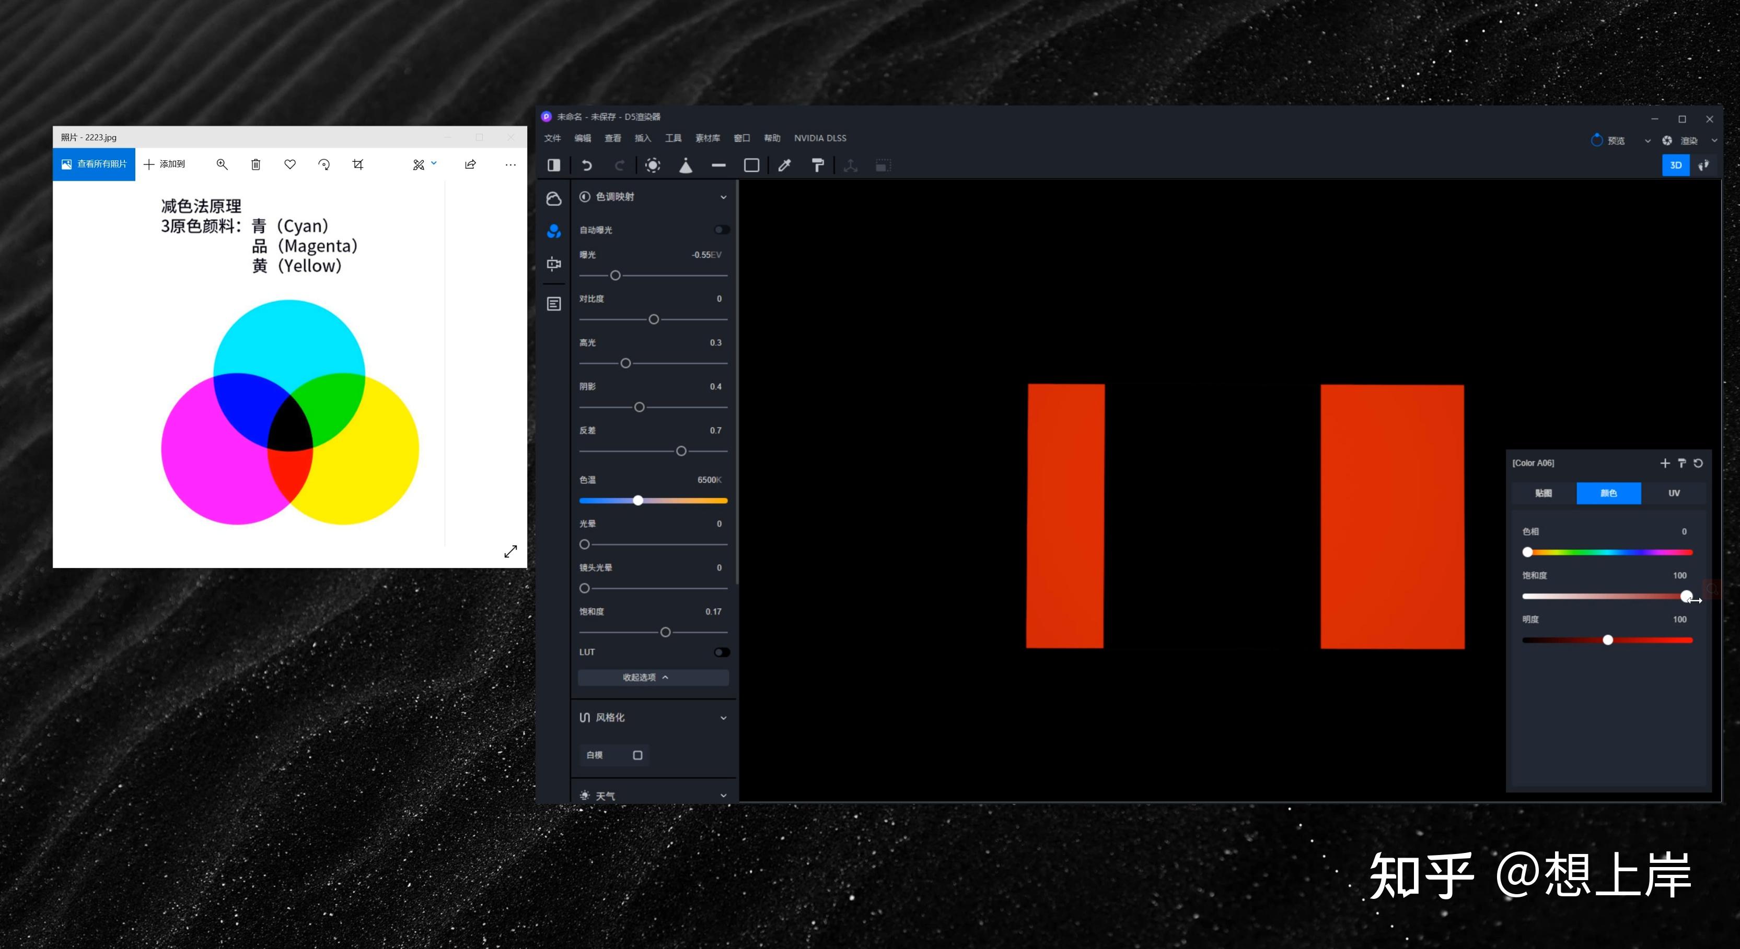The image size is (1740, 949).
Task: Switch to 3D view mode button
Action: tap(1675, 165)
